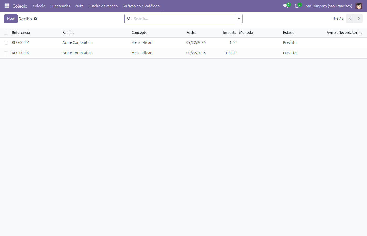Click the search magnifier icon

129,19
